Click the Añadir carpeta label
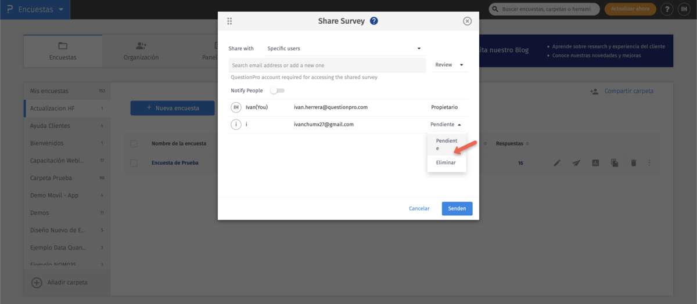 coord(69,283)
